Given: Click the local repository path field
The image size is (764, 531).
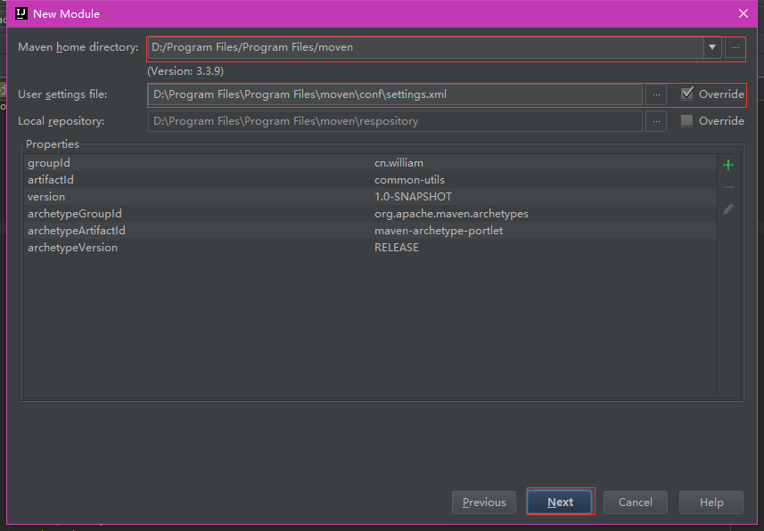Looking at the screenshot, I should pos(395,121).
